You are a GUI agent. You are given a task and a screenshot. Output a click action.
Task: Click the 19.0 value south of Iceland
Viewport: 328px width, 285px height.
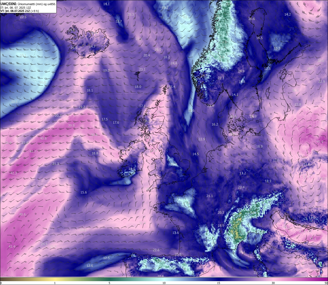[107, 71]
